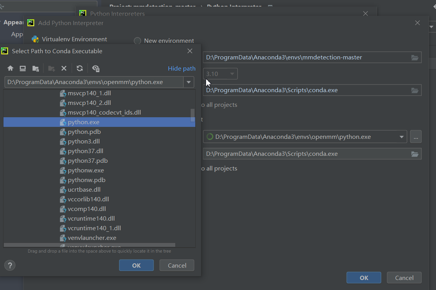
Task: Close the Add Python Interpreter dialog
Action: coord(418,23)
